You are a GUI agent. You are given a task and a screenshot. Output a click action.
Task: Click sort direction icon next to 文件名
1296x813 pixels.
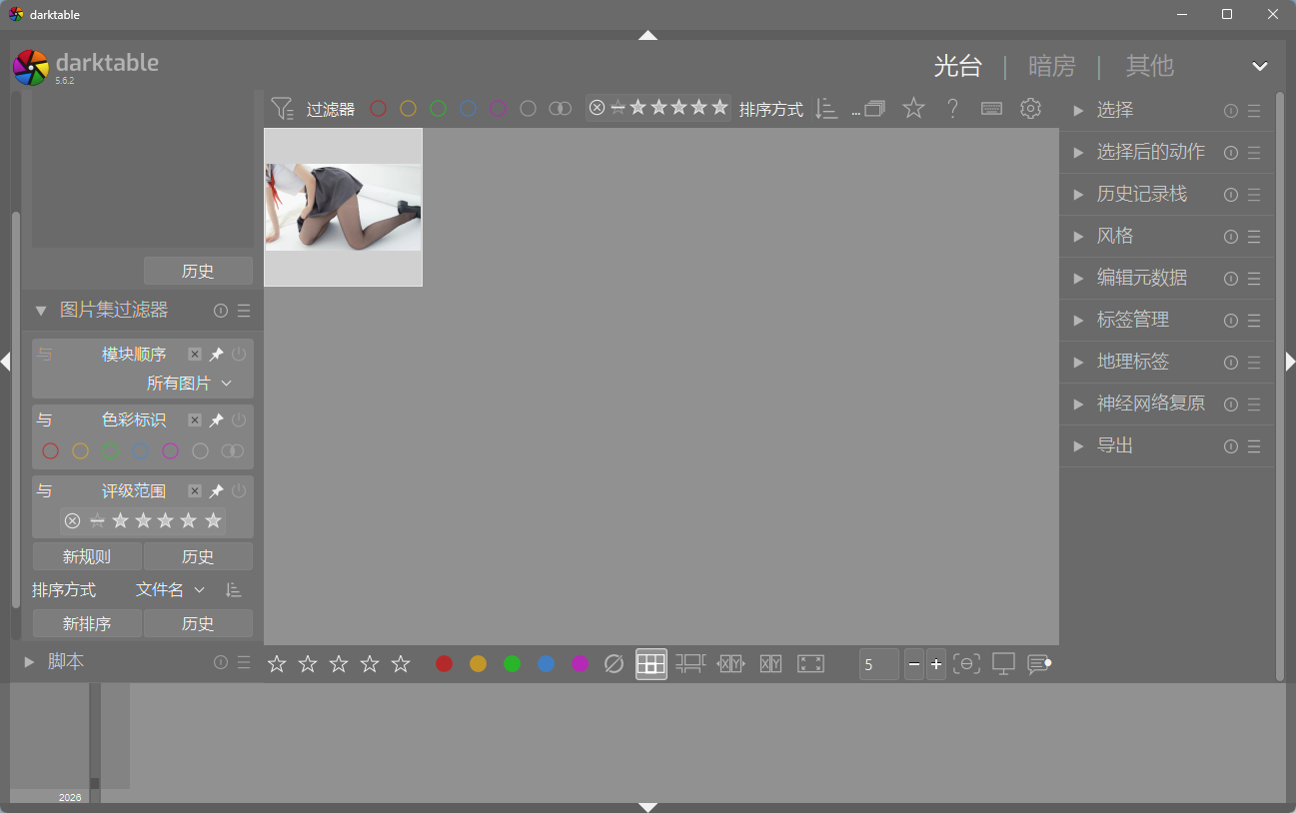pos(233,590)
